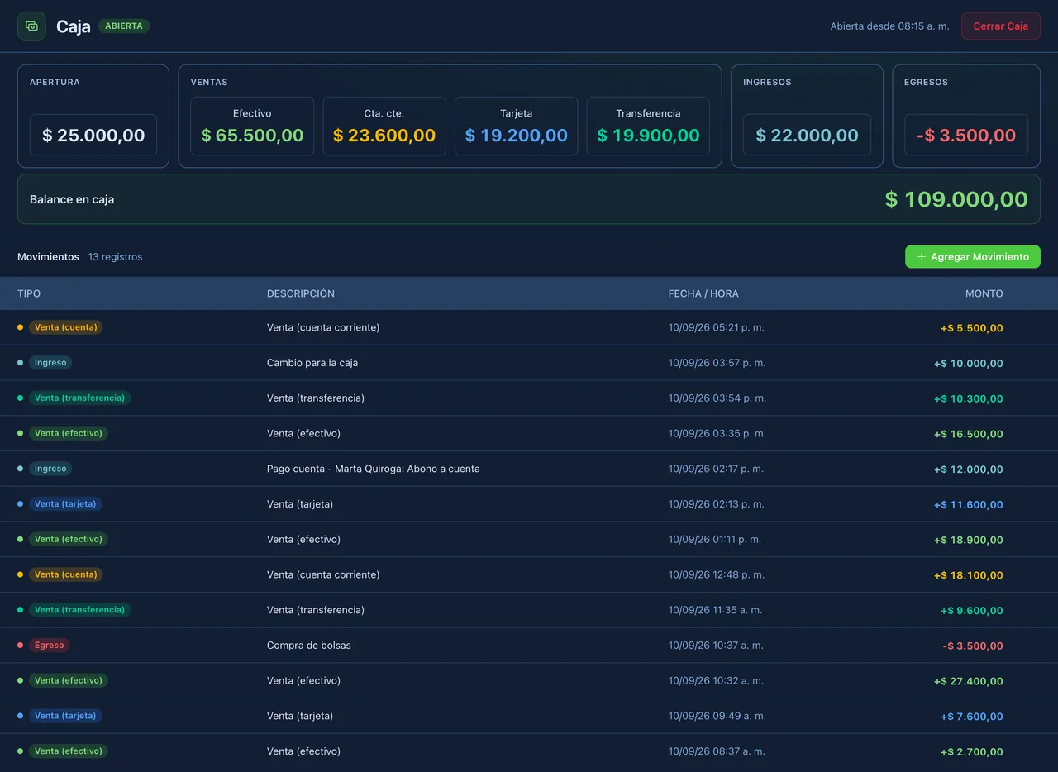Click the Cta. cte. sales card
1058x772 pixels.
[x=384, y=126]
